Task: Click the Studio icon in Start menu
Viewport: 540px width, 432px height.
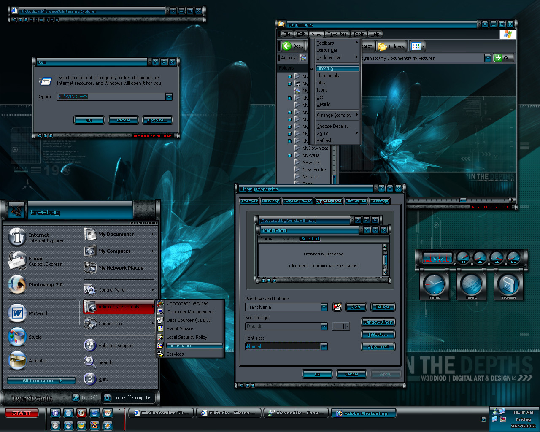Action: (17, 337)
